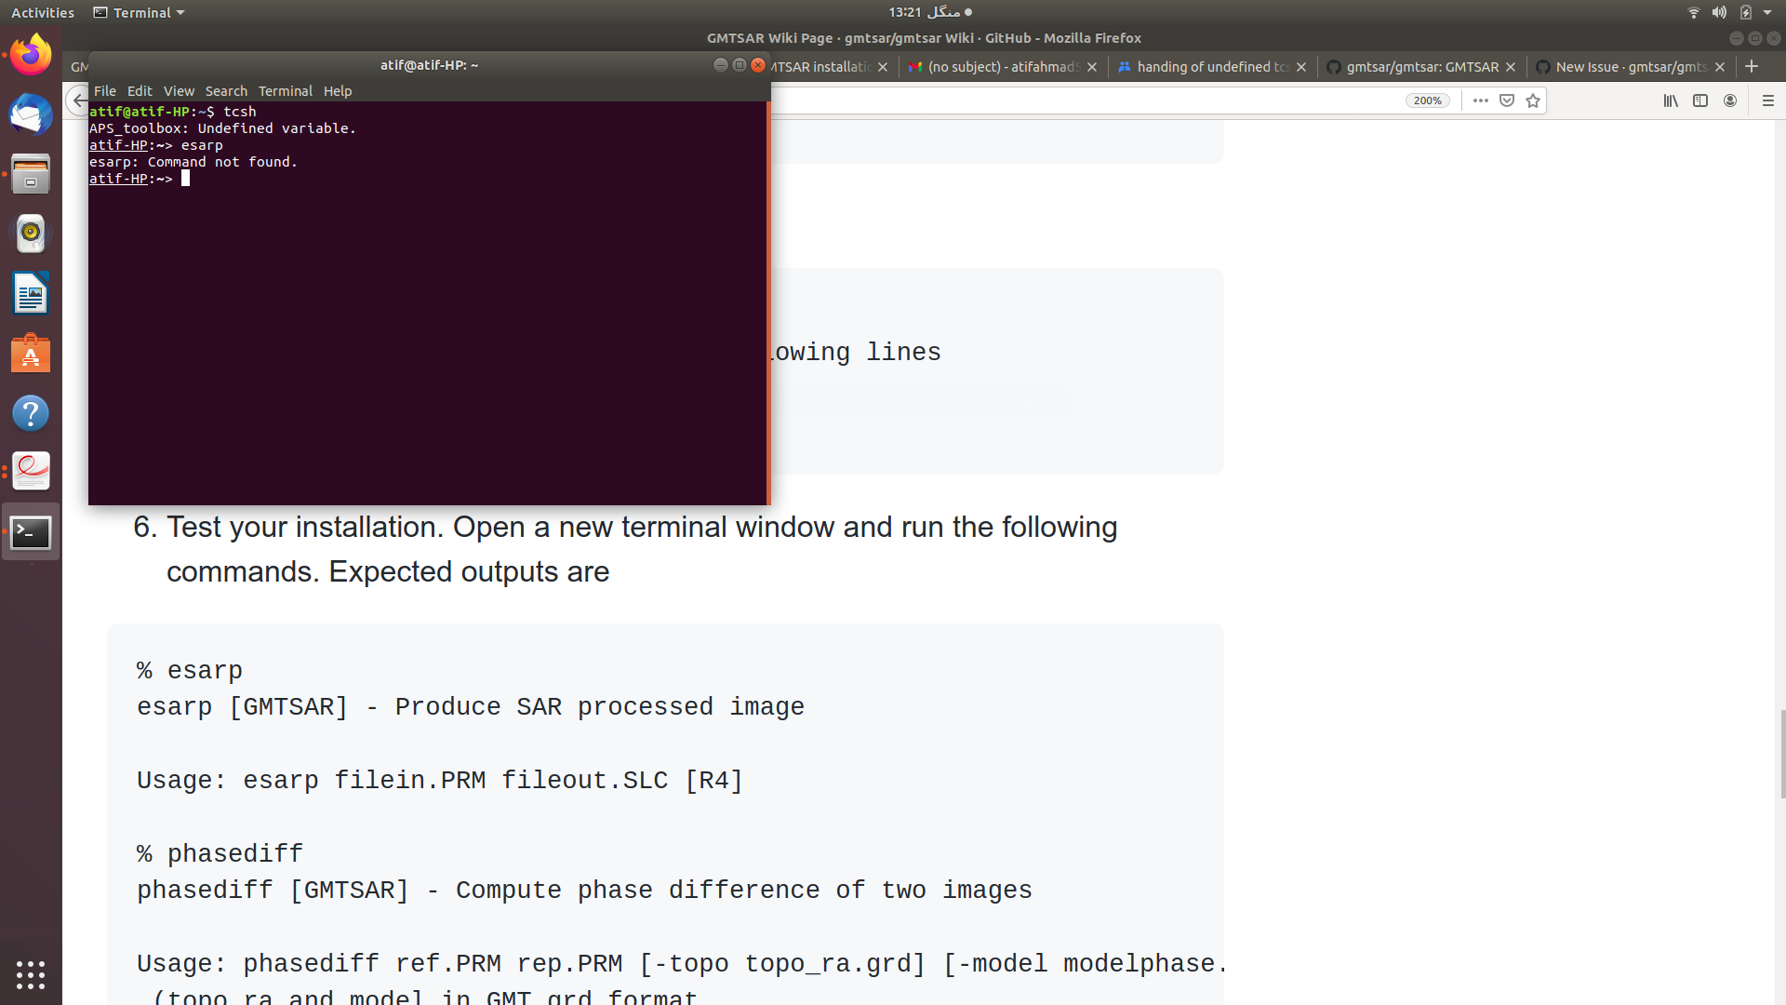Open the Search menu in the terminal
The height and width of the screenshot is (1005, 1786).
coord(226,90)
